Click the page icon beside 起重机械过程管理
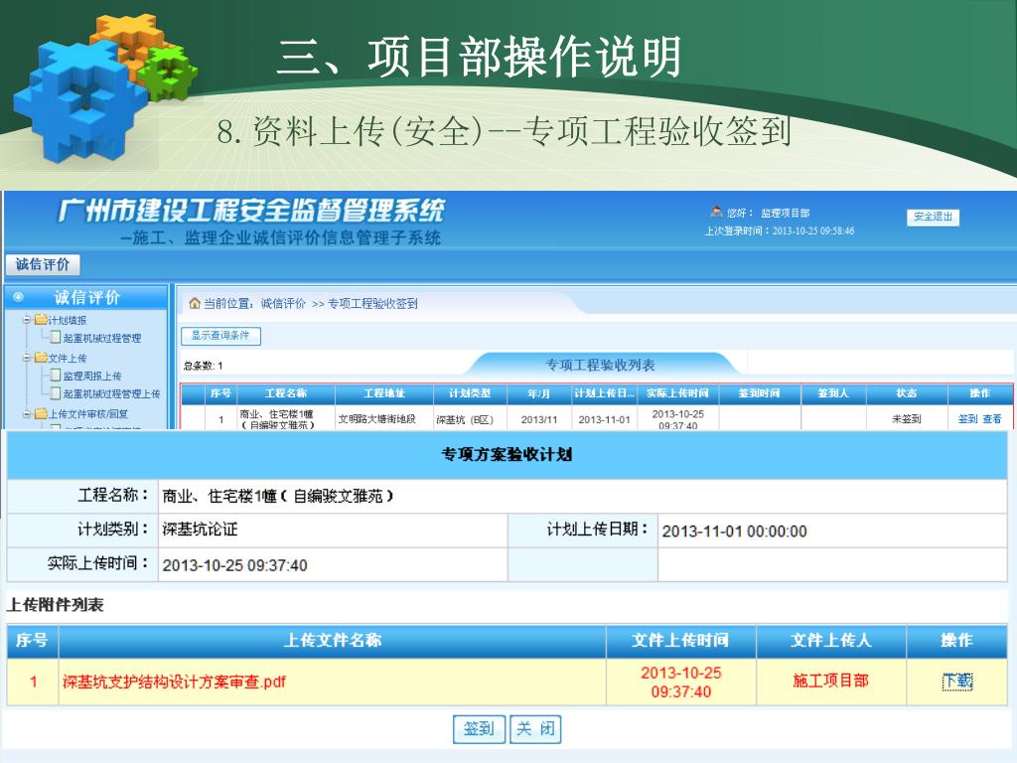Screen dimensions: 1017x763 (x=56, y=337)
